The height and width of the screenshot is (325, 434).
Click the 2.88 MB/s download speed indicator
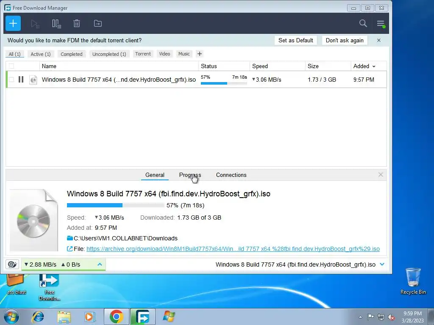(40, 264)
